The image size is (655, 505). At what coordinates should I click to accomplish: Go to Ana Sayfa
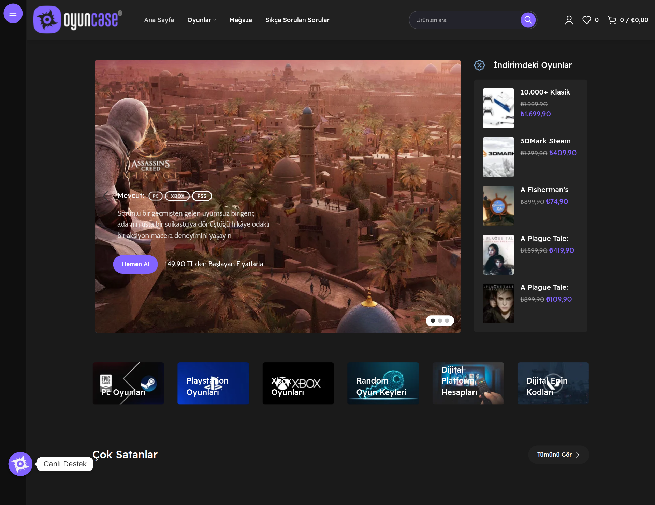[x=159, y=20]
